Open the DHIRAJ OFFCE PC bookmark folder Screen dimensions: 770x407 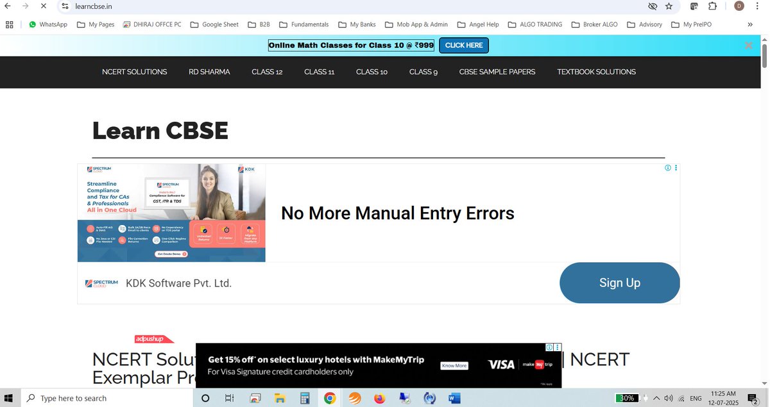[151, 24]
